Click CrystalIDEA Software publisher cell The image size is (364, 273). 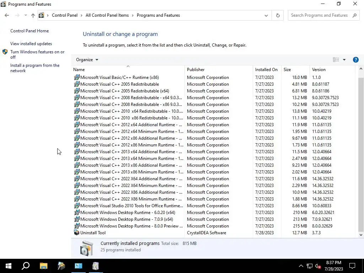207,232
